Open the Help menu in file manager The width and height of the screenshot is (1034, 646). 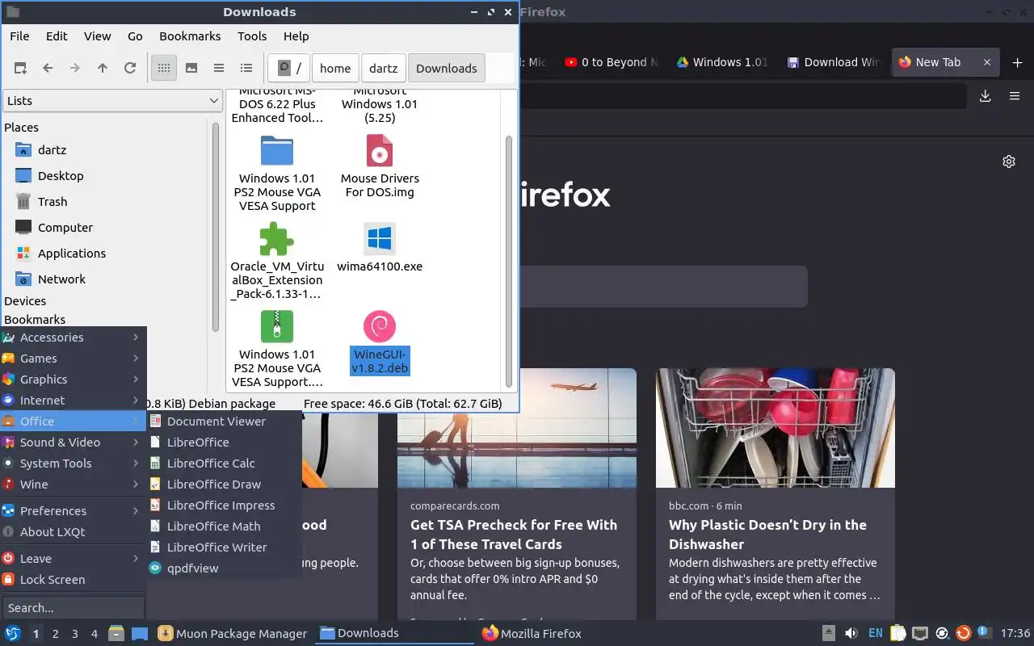click(x=296, y=36)
